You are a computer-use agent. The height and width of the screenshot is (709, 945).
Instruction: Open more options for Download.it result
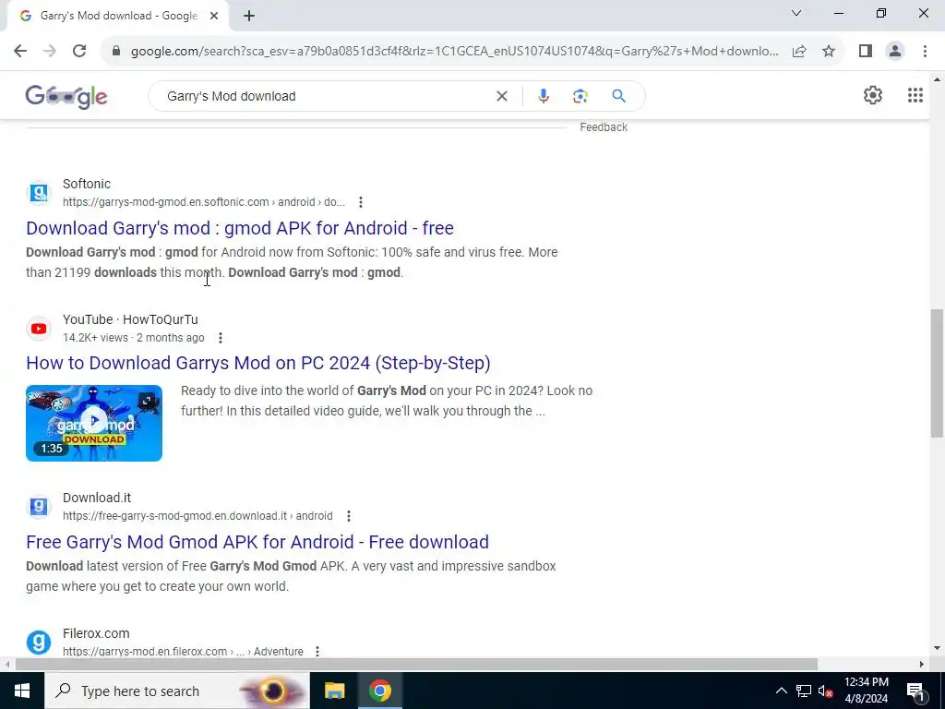tap(348, 516)
